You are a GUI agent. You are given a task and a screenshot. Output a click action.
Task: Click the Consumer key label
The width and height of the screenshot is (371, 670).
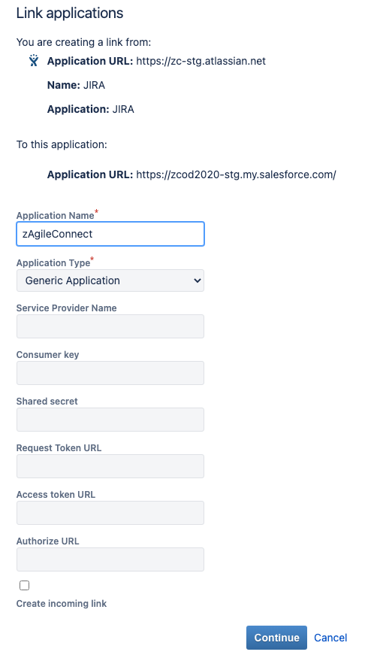point(47,355)
